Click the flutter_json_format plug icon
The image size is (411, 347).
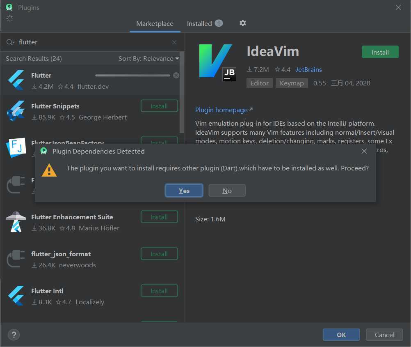(x=16, y=259)
